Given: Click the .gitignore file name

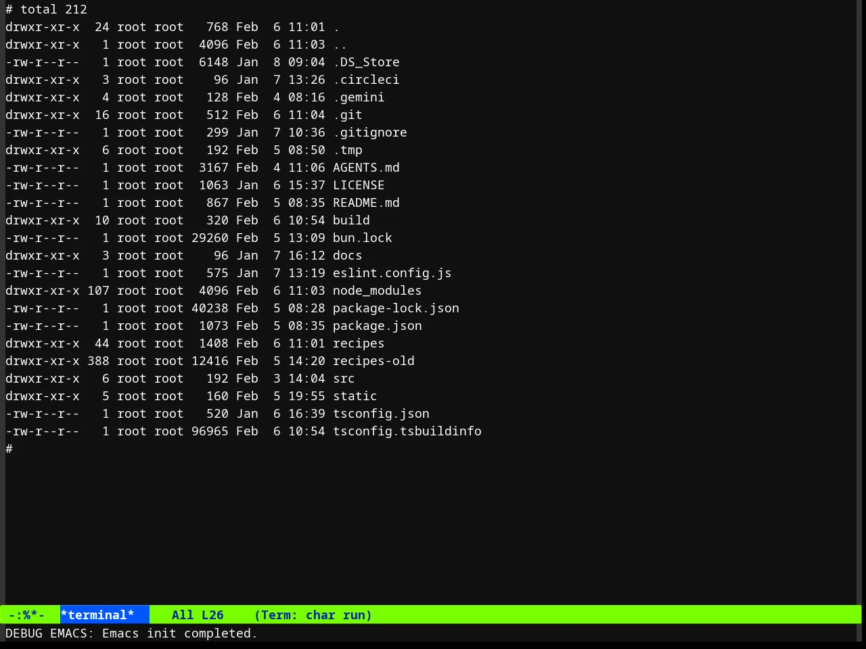Looking at the screenshot, I should [370, 133].
